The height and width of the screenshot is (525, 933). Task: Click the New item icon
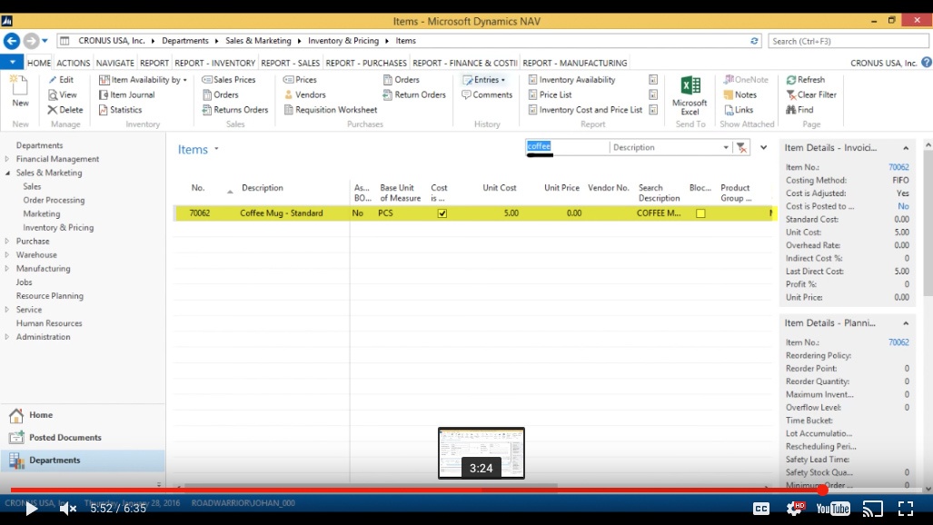20,91
